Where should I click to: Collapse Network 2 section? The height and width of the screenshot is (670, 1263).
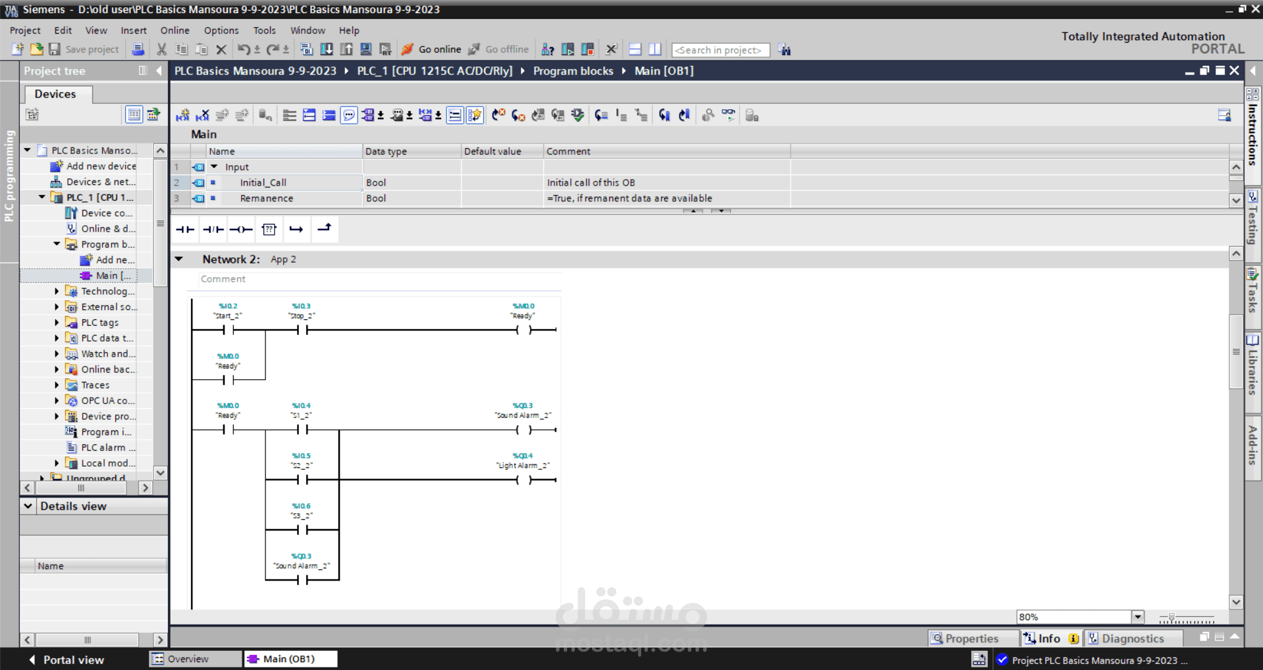click(x=178, y=259)
